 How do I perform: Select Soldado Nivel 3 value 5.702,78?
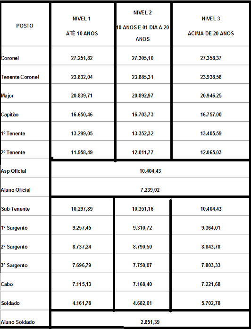coord(210,303)
